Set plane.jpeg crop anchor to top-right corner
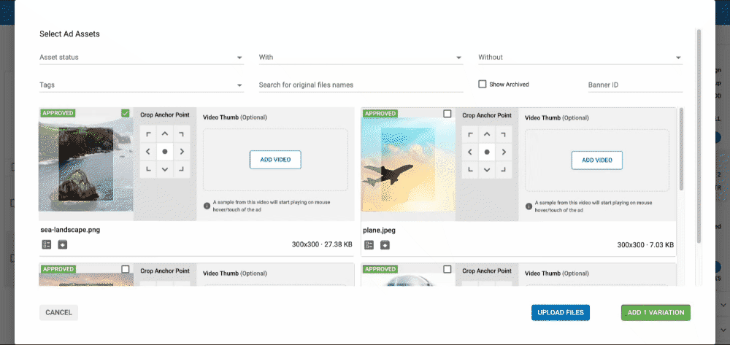 point(504,134)
